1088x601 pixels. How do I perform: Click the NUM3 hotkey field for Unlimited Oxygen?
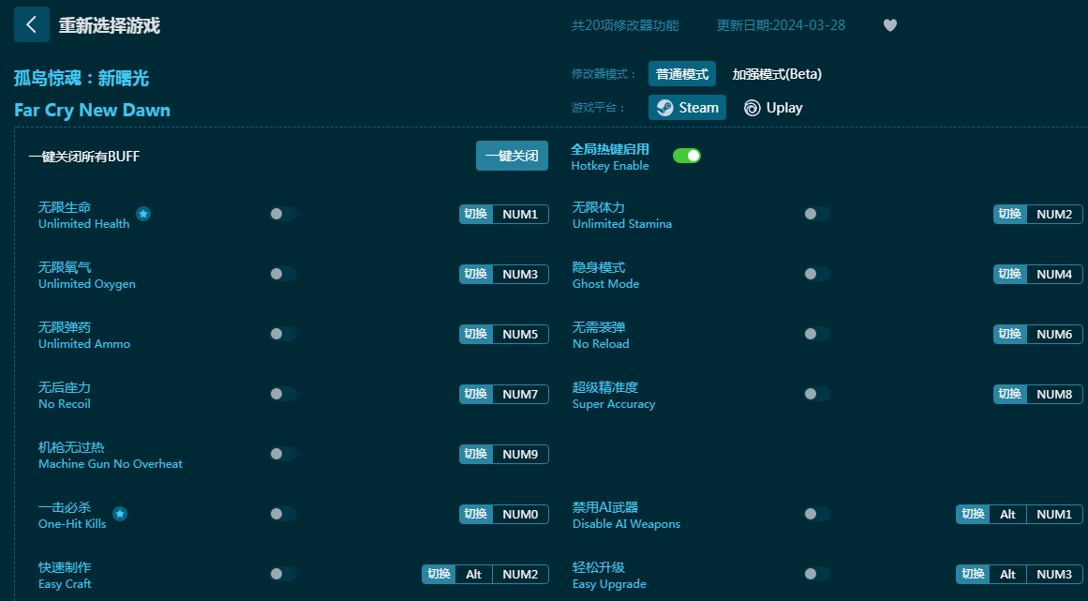click(520, 274)
